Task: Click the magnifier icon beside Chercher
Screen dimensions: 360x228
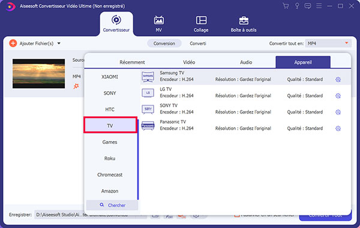Action: 102,205
